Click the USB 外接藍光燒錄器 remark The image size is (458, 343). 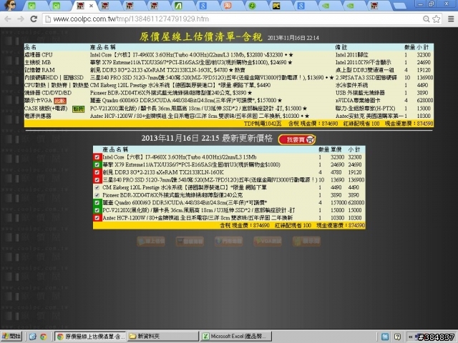pyautogui.click(x=360, y=93)
